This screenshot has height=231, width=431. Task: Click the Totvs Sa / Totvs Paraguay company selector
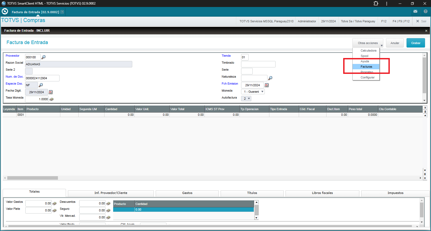point(358,21)
